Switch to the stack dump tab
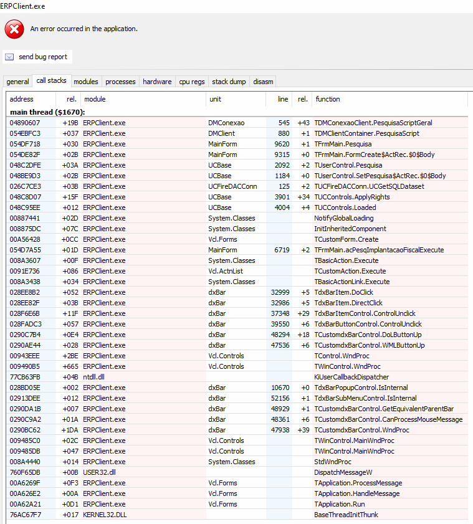This screenshot has height=524, width=473. point(229,82)
